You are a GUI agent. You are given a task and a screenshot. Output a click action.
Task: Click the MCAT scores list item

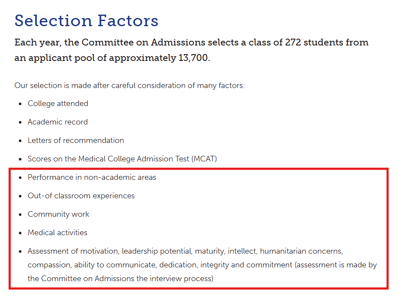123,159
